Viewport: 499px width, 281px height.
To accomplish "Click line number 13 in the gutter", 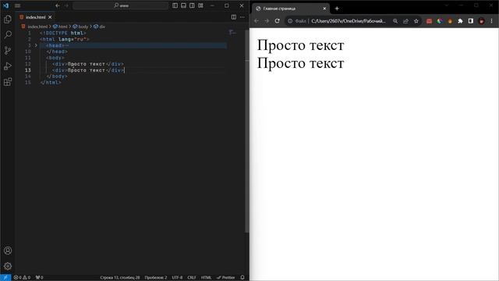I will (28, 70).
